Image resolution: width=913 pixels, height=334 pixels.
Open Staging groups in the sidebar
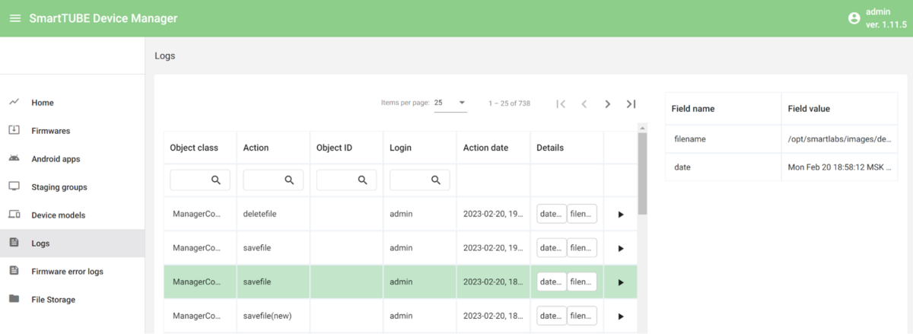[x=72, y=187]
